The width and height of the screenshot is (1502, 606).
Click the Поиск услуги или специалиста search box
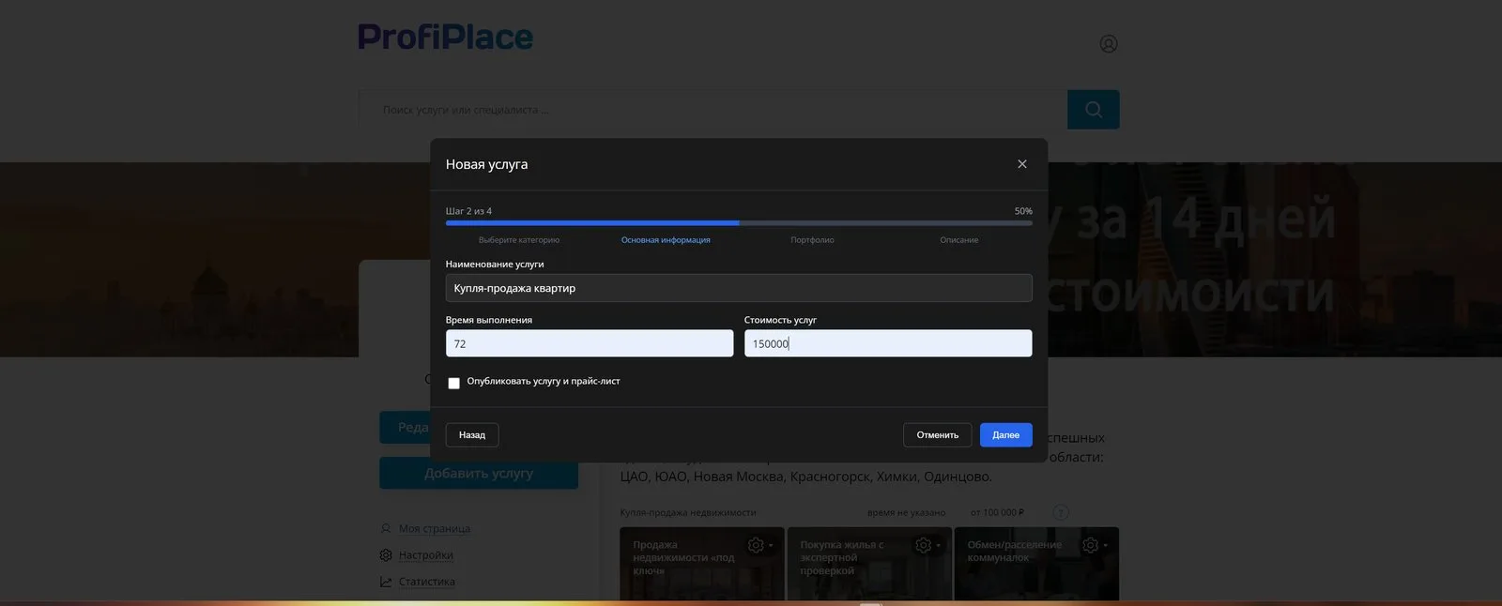(713, 110)
